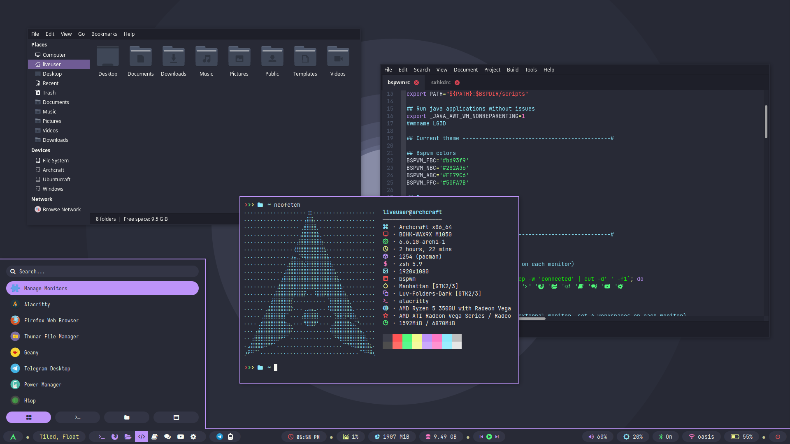Switch to the Firefox workspace icon
Viewport: 790px width, 444px height.
[x=115, y=437]
